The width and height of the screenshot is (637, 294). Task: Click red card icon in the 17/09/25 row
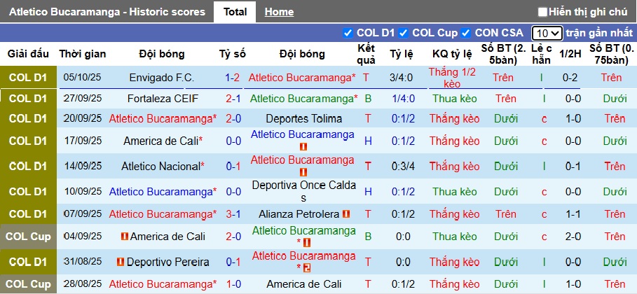coord(303,147)
